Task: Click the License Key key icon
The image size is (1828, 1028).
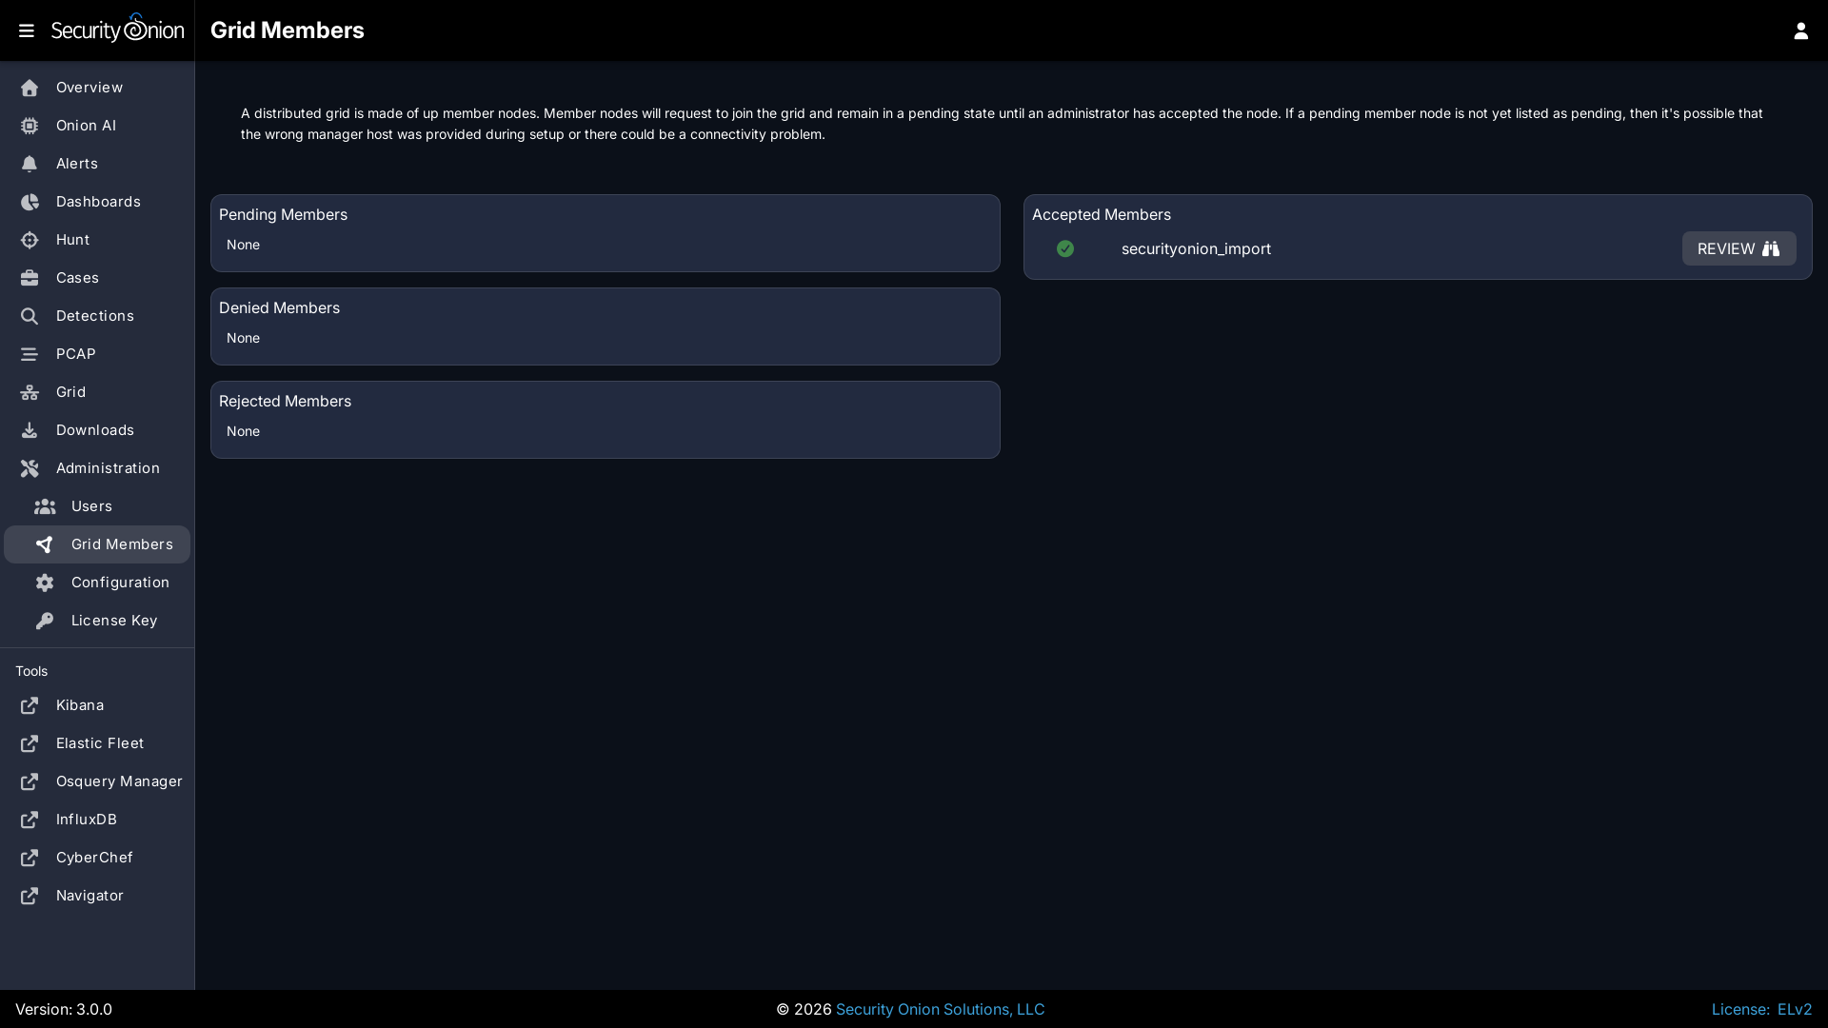Action: (x=45, y=621)
